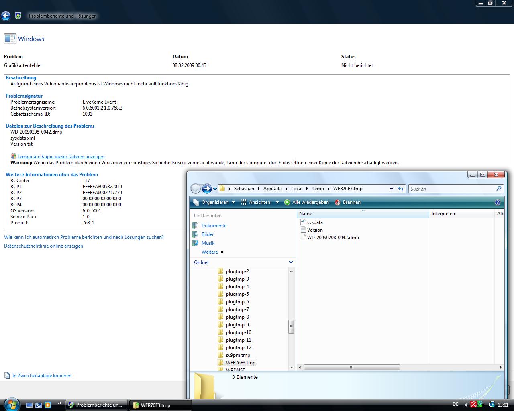The image size is (514, 411).
Task: Click file list scroll right arrow
Action: pyautogui.click(x=501, y=367)
